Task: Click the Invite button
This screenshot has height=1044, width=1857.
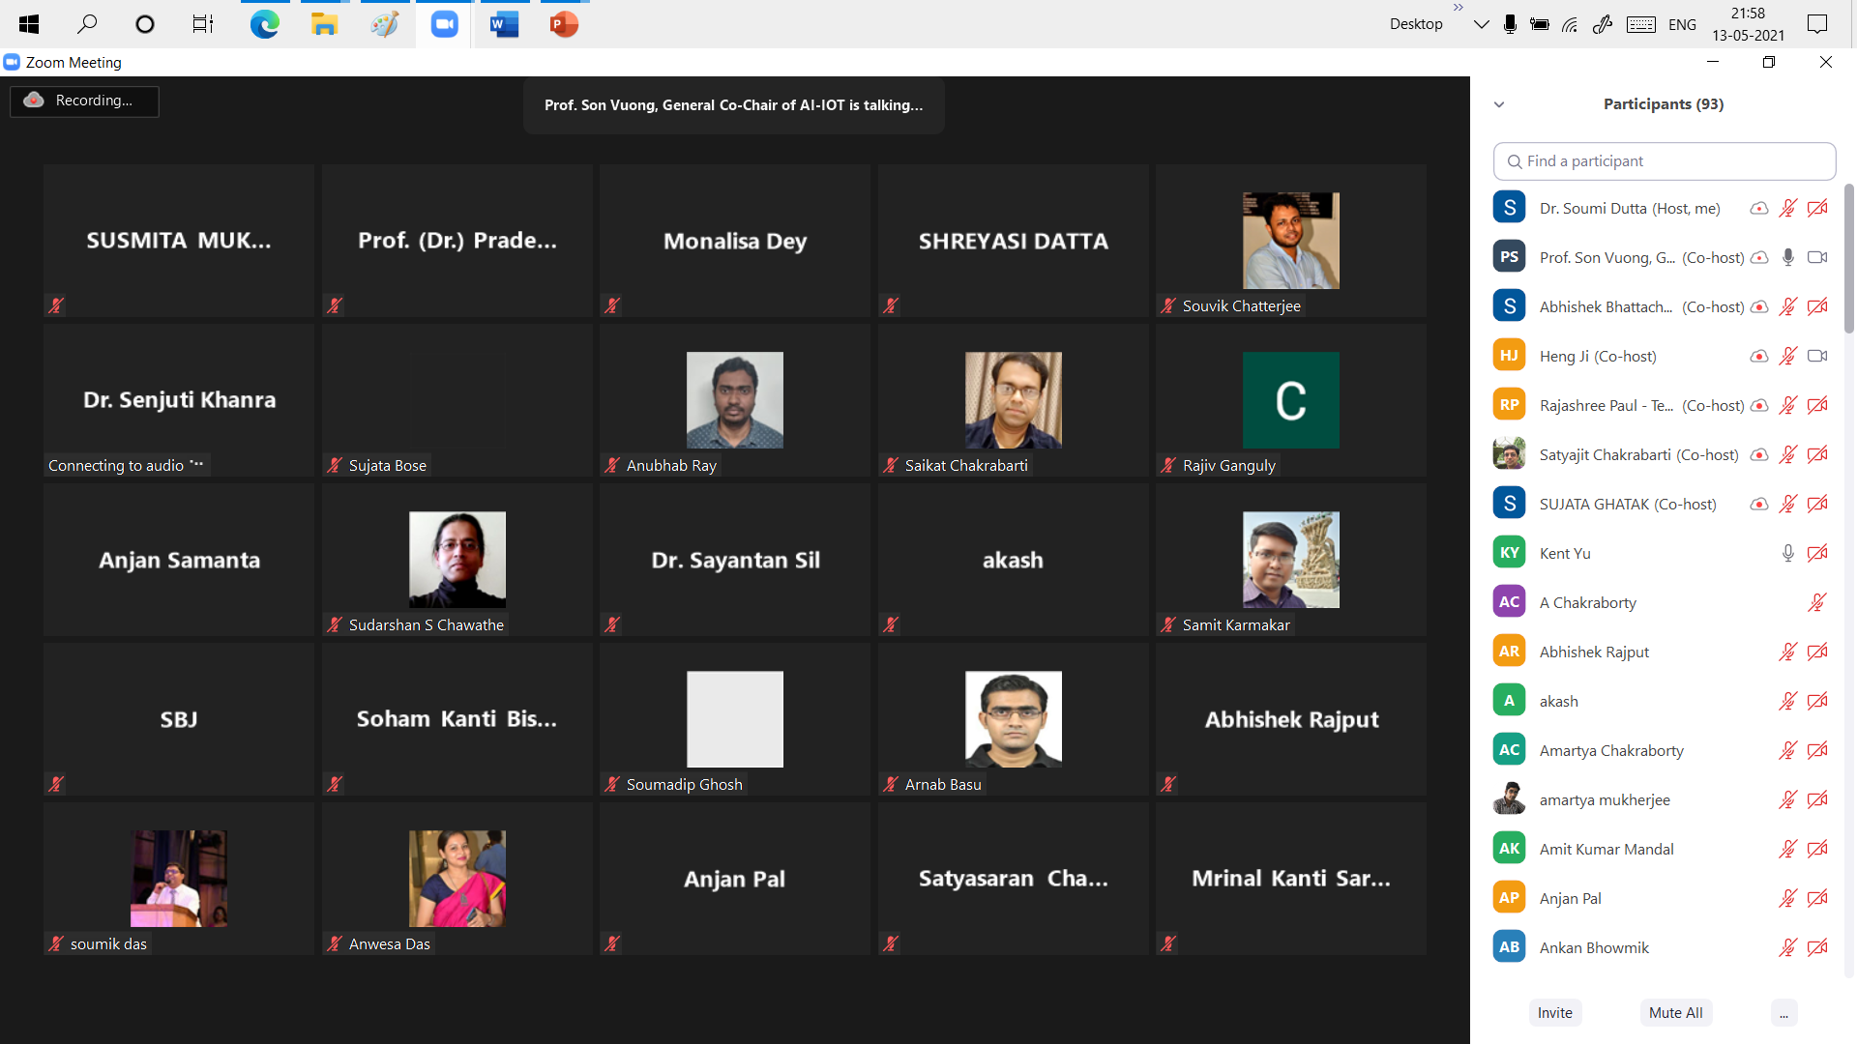Action: click(x=1555, y=1013)
